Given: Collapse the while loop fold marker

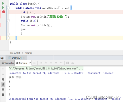Looking at the screenshot, I should click(9, 21).
